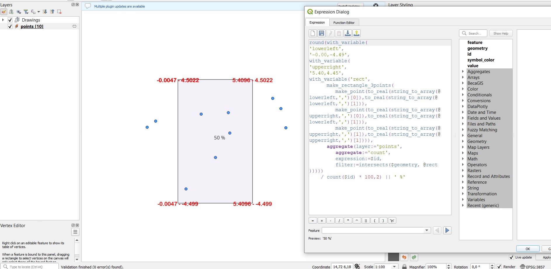The image size is (551, 269).
Task: Insert the equals operator button
Action: pos(313,220)
